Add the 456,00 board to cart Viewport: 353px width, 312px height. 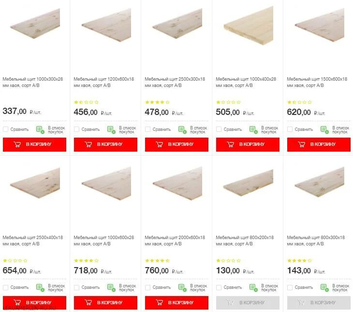click(105, 144)
